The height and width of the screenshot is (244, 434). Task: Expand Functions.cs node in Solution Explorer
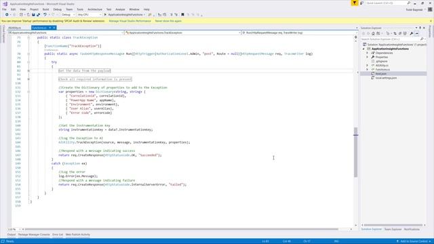pos(368,70)
